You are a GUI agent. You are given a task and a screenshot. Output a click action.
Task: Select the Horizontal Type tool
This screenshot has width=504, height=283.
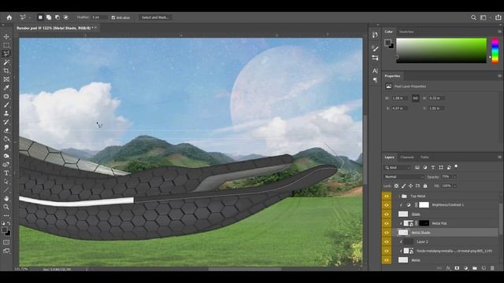(x=6, y=173)
